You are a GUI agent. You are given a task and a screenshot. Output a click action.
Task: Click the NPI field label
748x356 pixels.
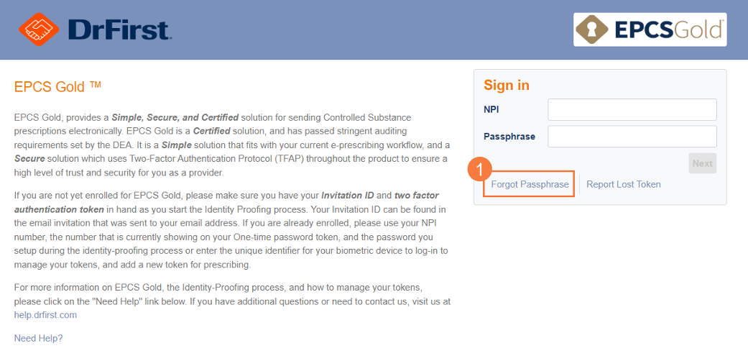[491, 110]
